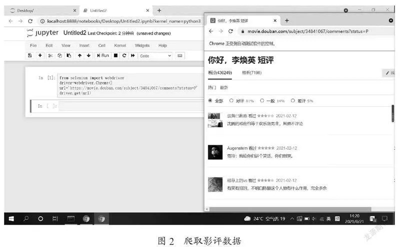Select the 一般 14% radio button

(x=262, y=101)
